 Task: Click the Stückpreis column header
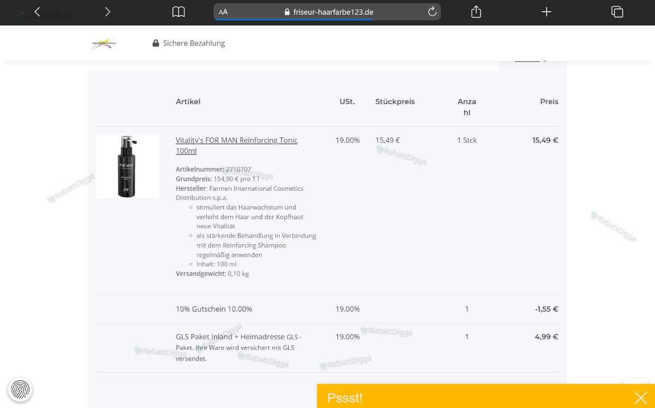point(395,101)
